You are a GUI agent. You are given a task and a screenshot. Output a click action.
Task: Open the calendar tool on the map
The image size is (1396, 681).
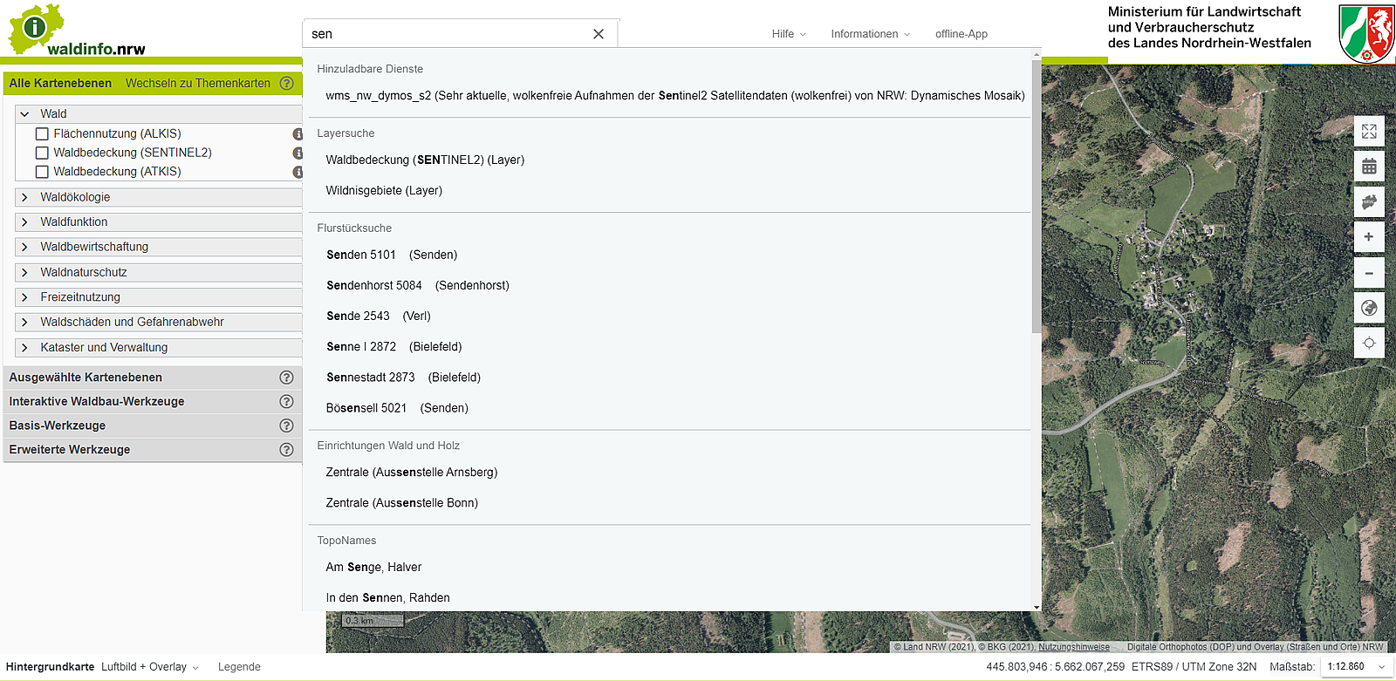pyautogui.click(x=1369, y=167)
